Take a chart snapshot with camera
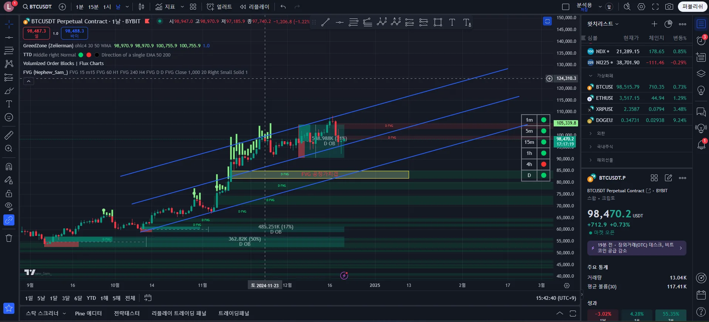Viewport: 709px width, 322px height. [x=669, y=7]
